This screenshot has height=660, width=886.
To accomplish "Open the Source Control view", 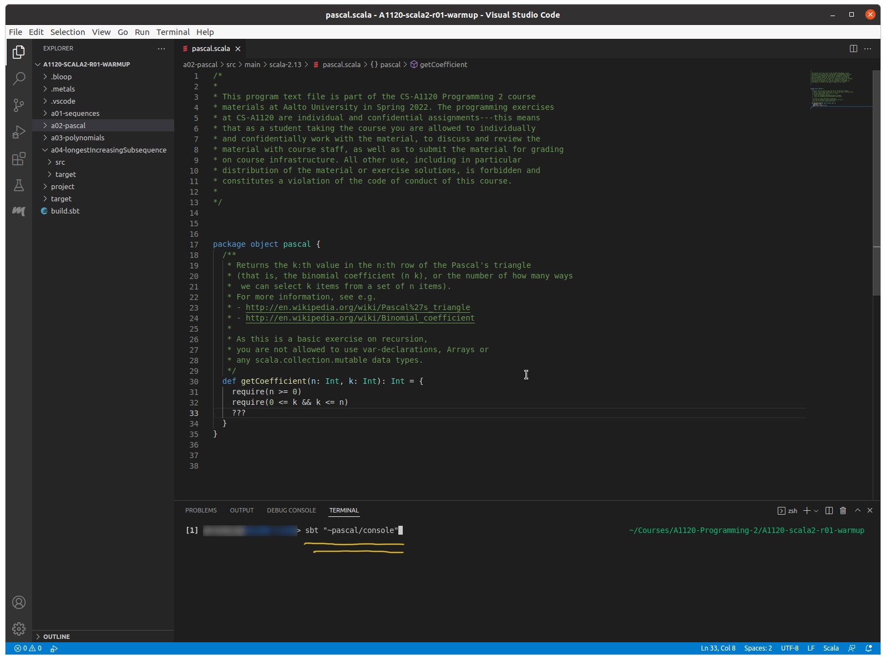I will pyautogui.click(x=19, y=105).
